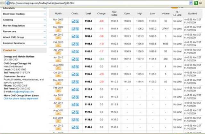Viewport: 205px width, 134px height.
Task: Expand the Electronic Trading menu
Action: 24,14
